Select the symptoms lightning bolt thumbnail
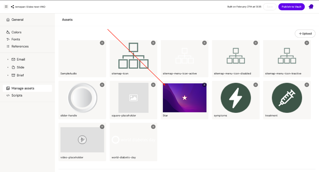 (236, 98)
